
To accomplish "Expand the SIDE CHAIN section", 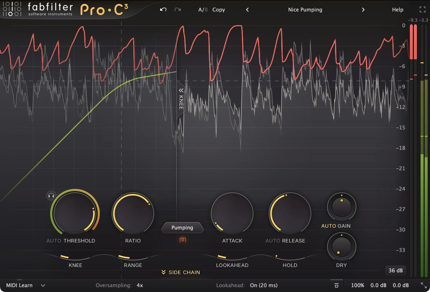I will [180, 272].
